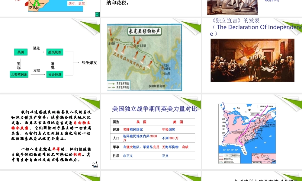Image resolution: width=302 pixels, height=181 pixels.
Task: Click the cell 有强大舰队，军需品充足
Action: [141, 147]
